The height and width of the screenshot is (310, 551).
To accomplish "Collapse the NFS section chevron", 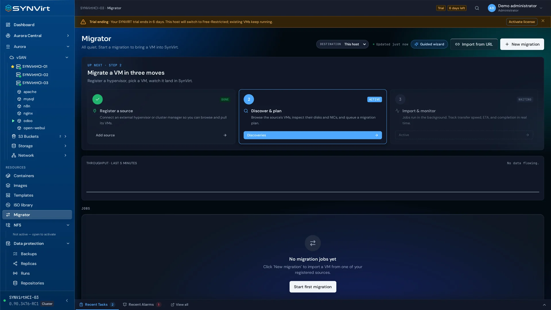I will [x=68, y=225].
